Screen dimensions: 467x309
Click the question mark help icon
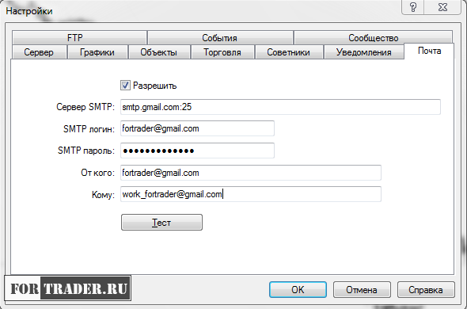tap(413, 7)
